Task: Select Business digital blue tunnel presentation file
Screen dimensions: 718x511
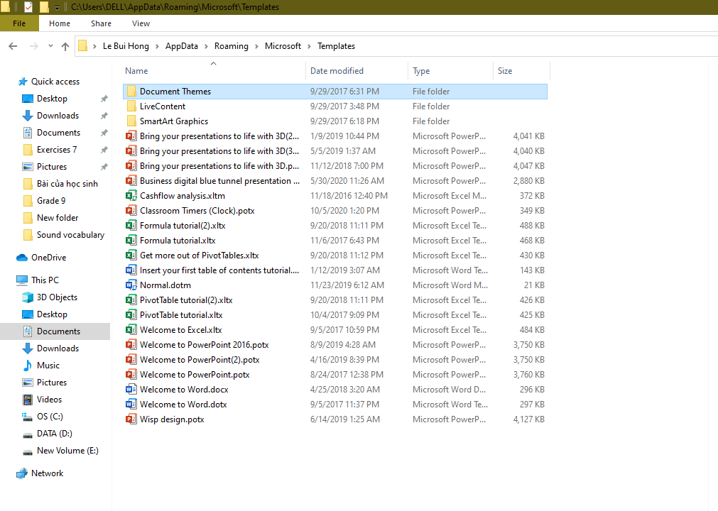Action: click(x=219, y=181)
